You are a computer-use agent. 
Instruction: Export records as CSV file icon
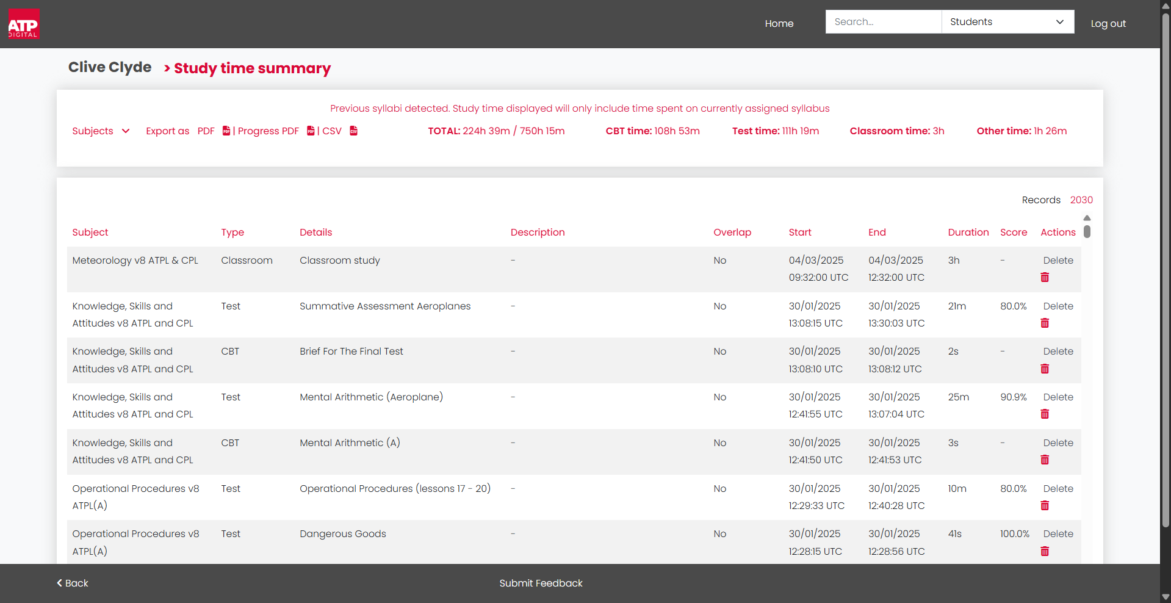point(353,131)
